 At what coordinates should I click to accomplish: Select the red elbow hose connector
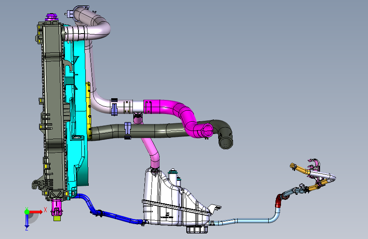278,201
